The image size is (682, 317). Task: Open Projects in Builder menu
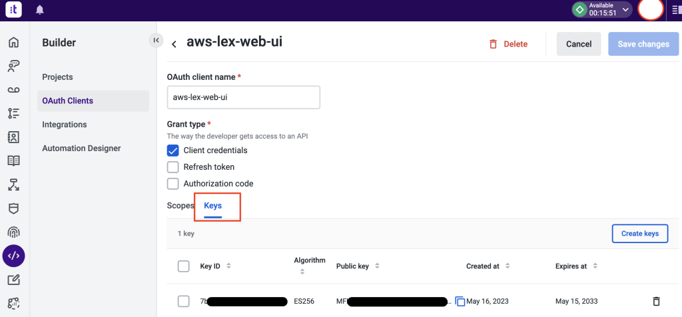pyautogui.click(x=57, y=77)
